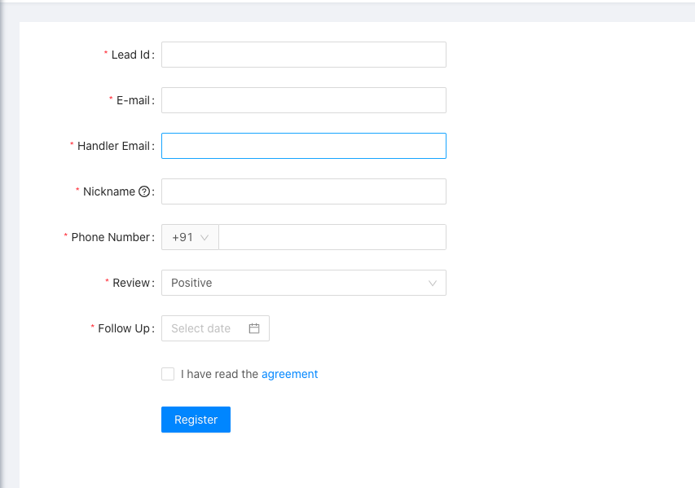
Task: Open the agreement link
Action: point(289,374)
